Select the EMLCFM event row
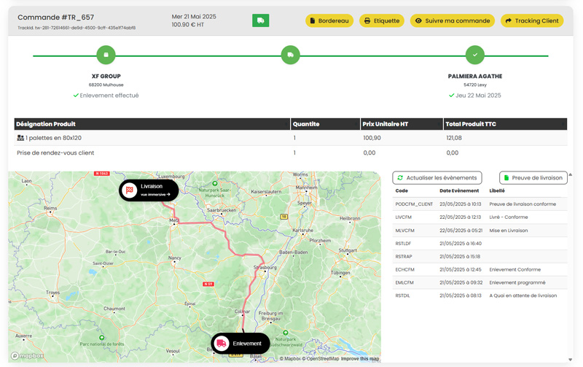The image size is (583, 367). [x=480, y=282]
